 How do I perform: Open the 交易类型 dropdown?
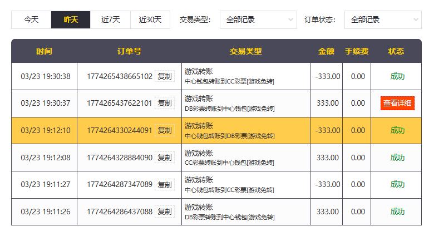point(258,19)
